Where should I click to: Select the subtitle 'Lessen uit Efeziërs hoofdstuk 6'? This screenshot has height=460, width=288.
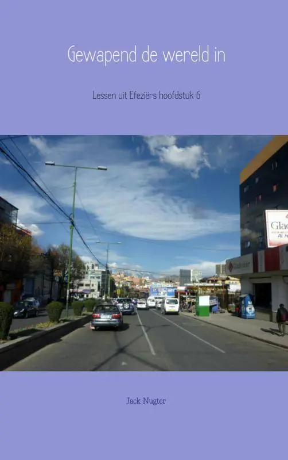146,95
